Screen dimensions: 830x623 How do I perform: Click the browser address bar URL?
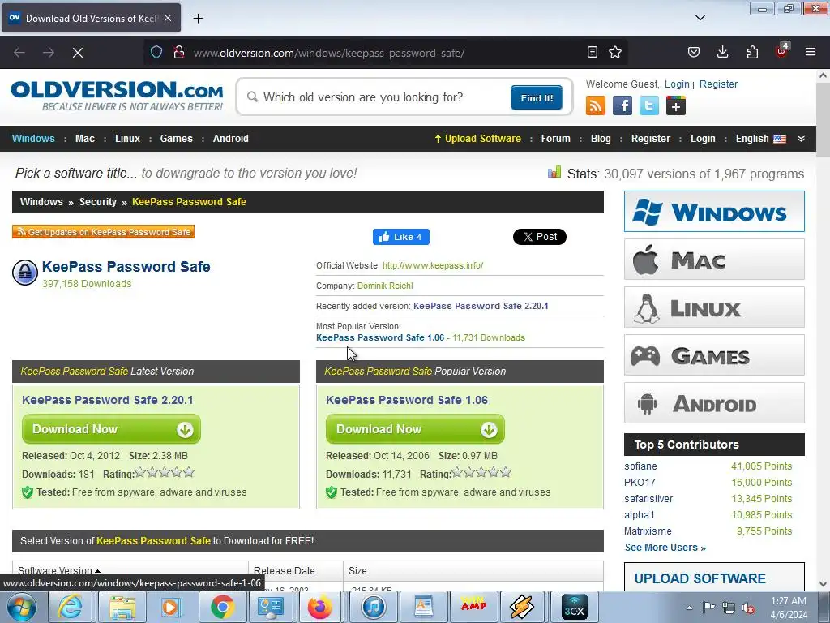coord(329,53)
